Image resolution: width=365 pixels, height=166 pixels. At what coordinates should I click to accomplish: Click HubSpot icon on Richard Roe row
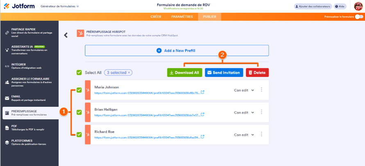click(x=88, y=135)
